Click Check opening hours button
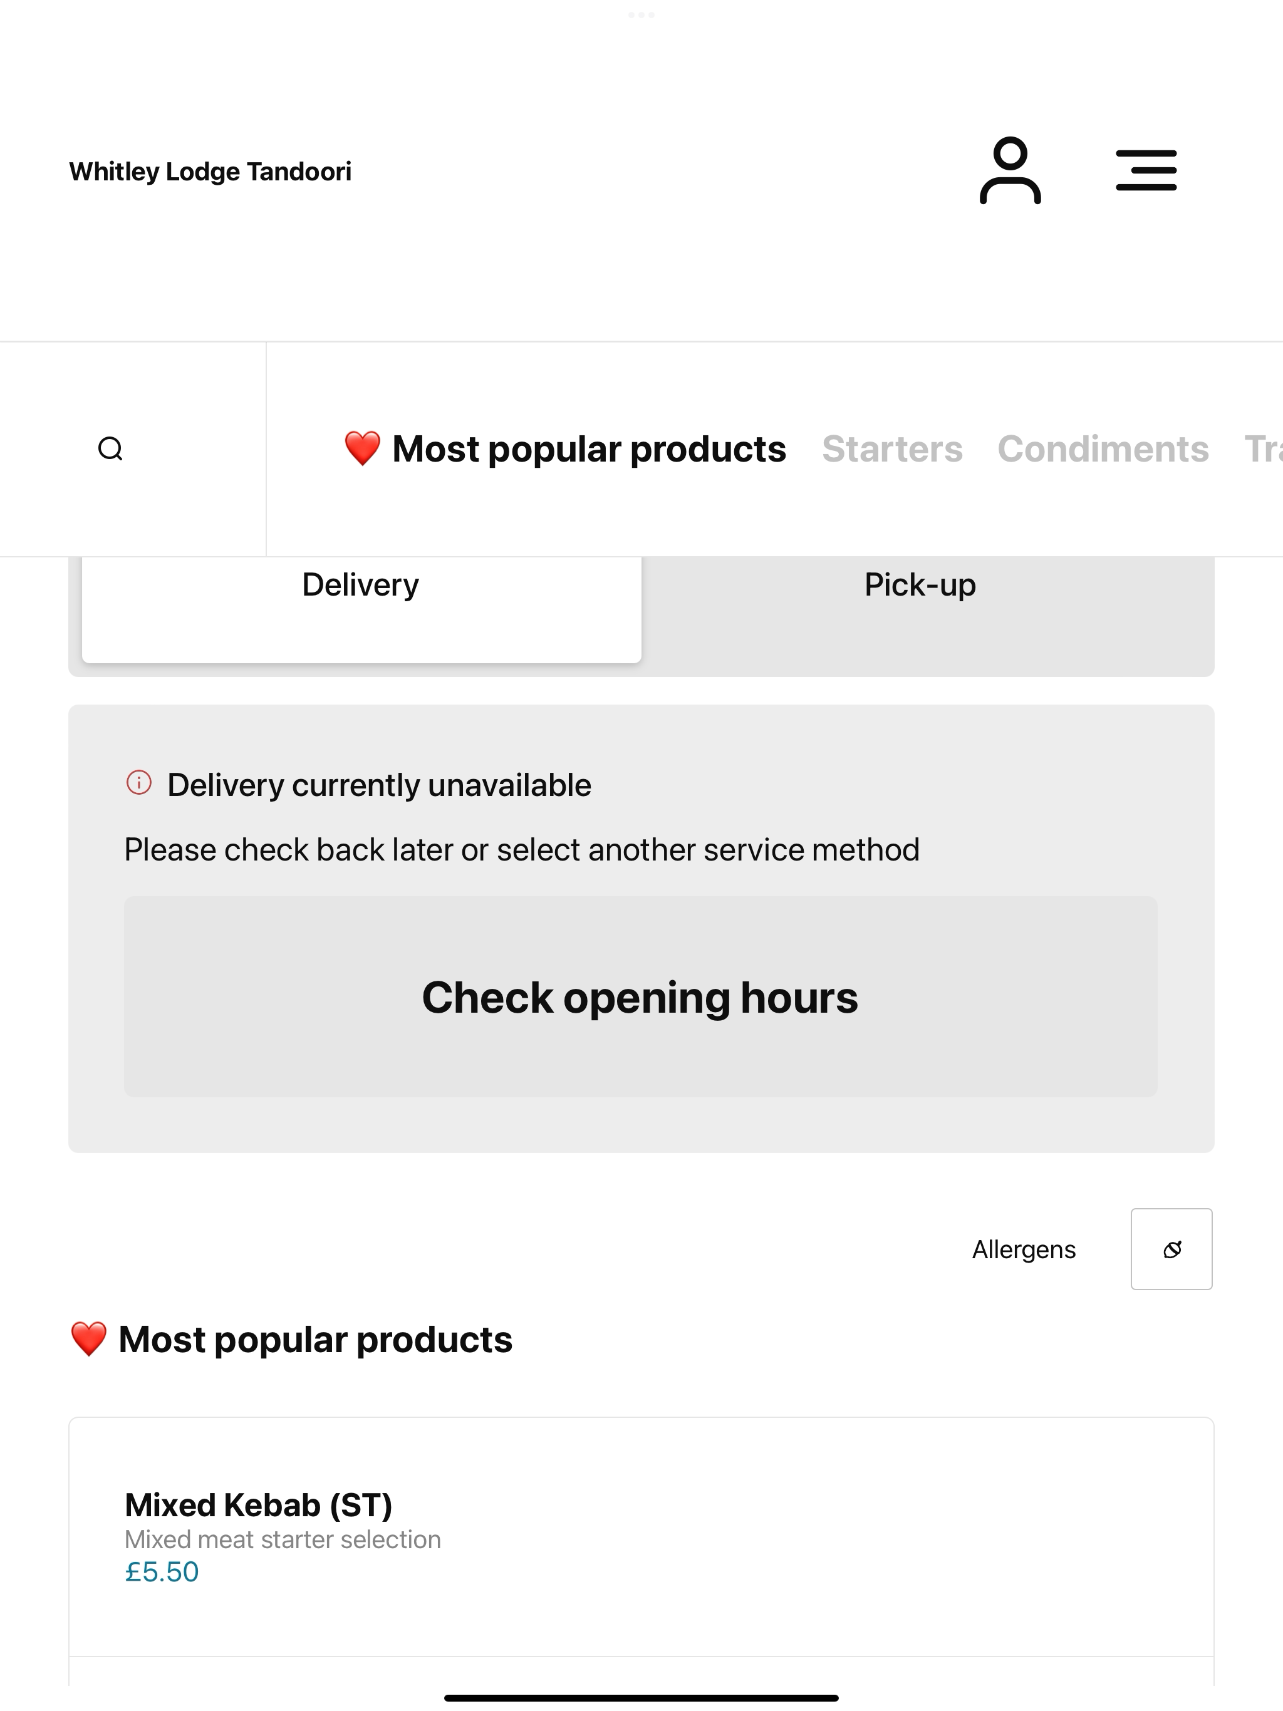The image size is (1283, 1711). coord(641,996)
